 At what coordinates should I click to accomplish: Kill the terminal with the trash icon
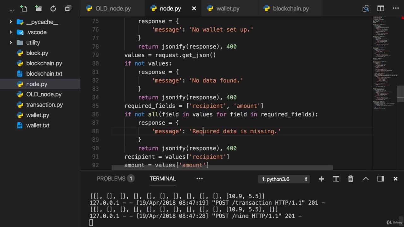point(351,179)
